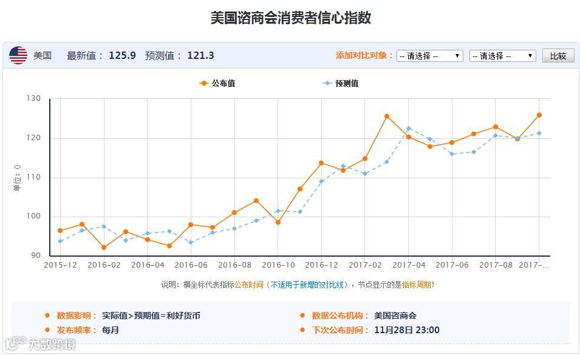Click the 添加对比对象 label

[364, 55]
